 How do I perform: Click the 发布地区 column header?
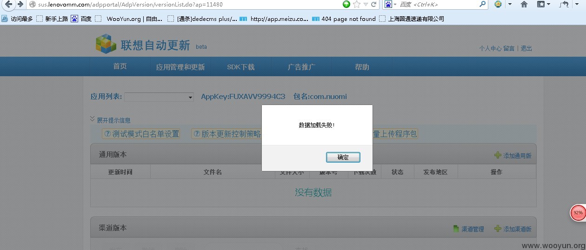436,172
